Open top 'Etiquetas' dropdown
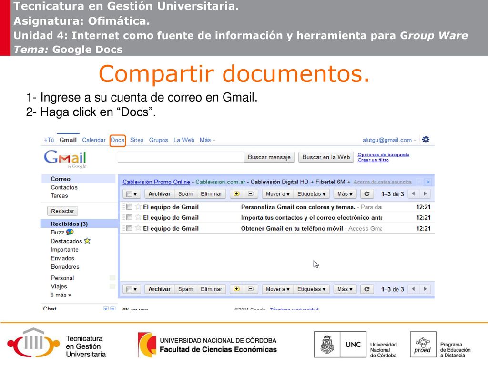The width and height of the screenshot is (488, 366). point(311,193)
